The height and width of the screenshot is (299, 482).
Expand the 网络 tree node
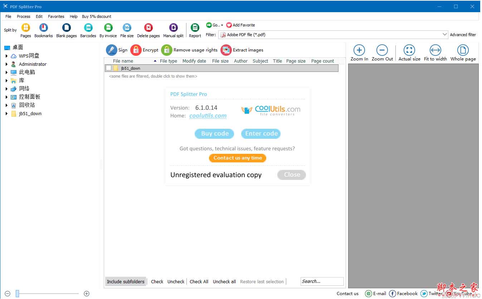pyautogui.click(x=6, y=89)
